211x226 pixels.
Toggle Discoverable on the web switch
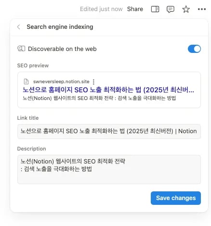tap(194, 49)
